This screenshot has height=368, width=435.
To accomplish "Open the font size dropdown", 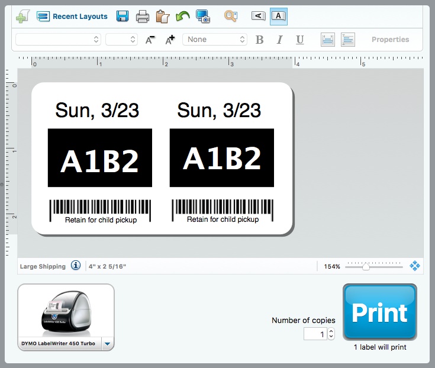I will pos(121,40).
